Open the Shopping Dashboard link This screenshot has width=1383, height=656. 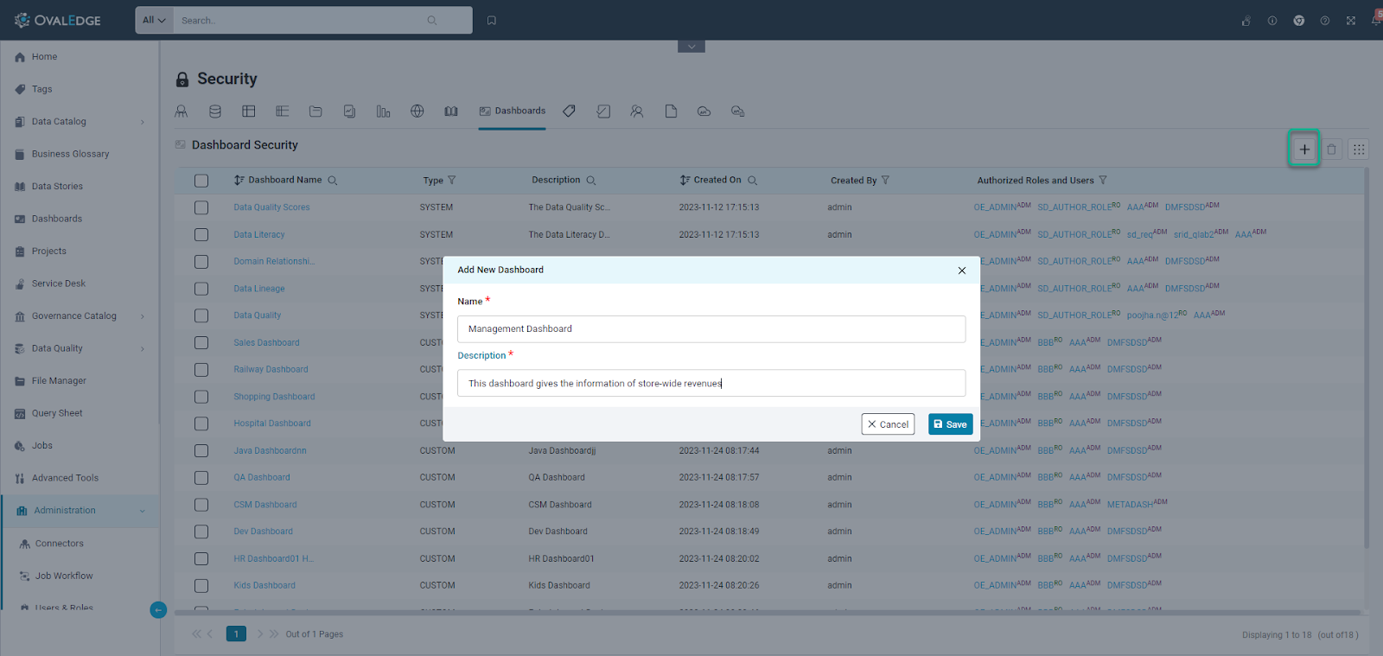point(274,397)
